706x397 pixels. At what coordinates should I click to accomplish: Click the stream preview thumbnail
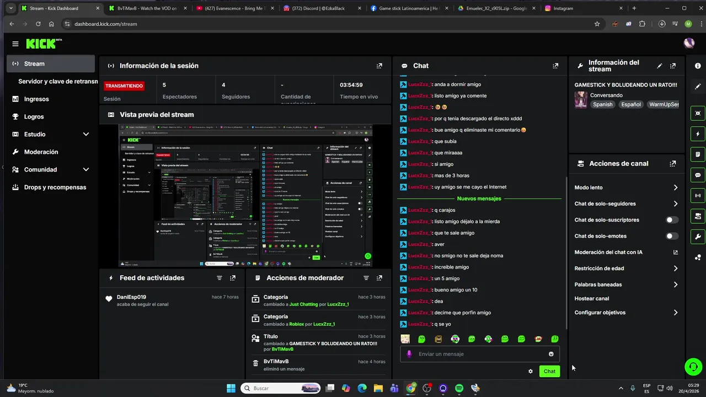245,196
